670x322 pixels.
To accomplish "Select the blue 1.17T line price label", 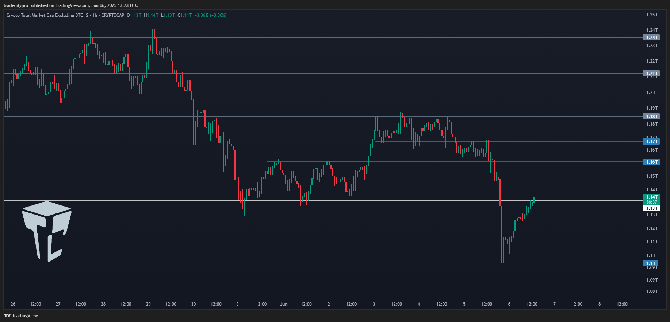I will pyautogui.click(x=651, y=141).
